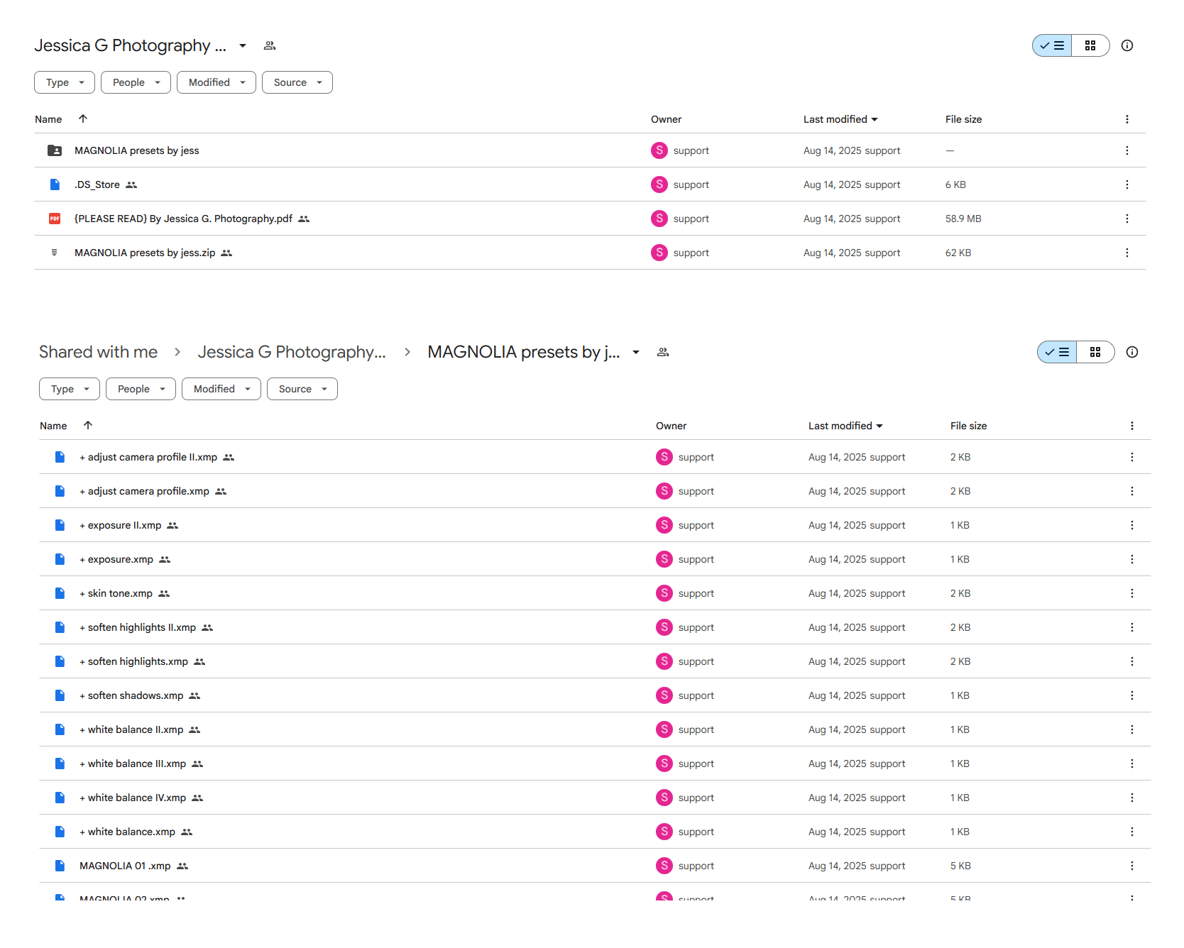
Task: More actions for PLEASE READ pdf
Action: (1127, 219)
